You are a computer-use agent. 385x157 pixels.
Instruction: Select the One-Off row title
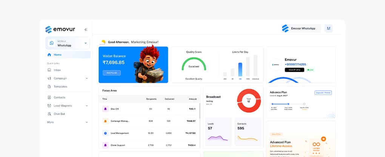[115, 109]
